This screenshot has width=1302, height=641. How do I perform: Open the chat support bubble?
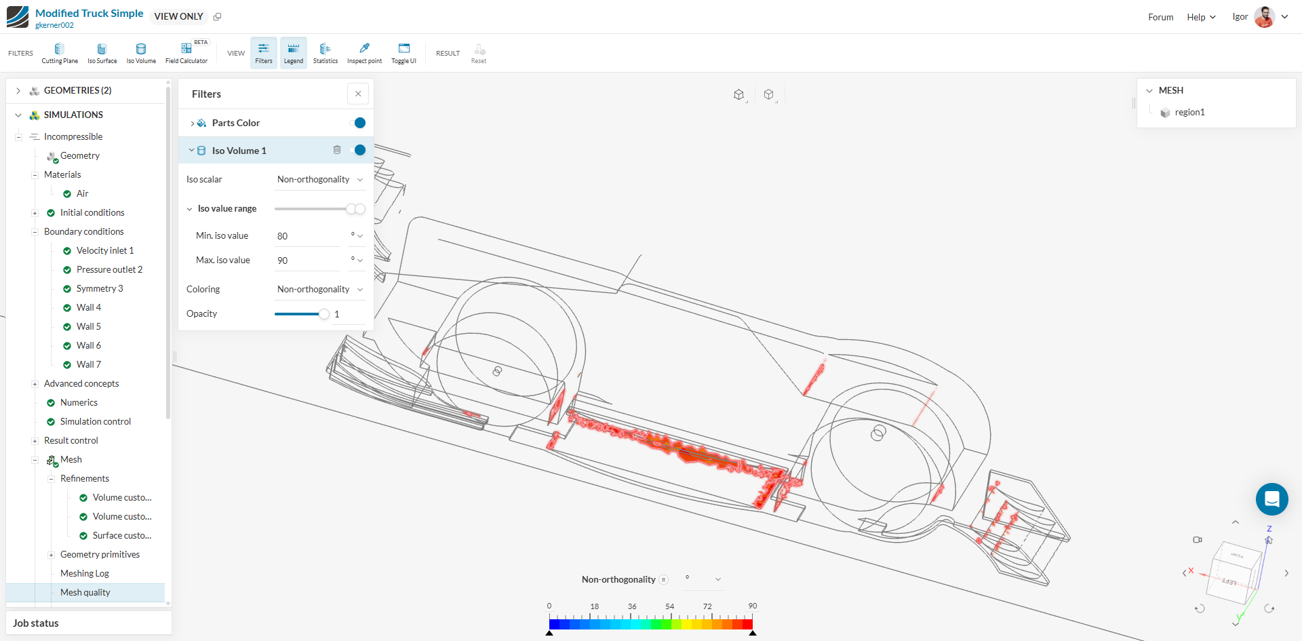pyautogui.click(x=1272, y=499)
